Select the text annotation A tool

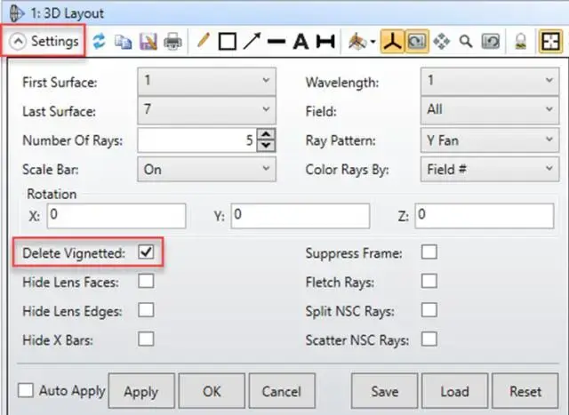pos(301,42)
